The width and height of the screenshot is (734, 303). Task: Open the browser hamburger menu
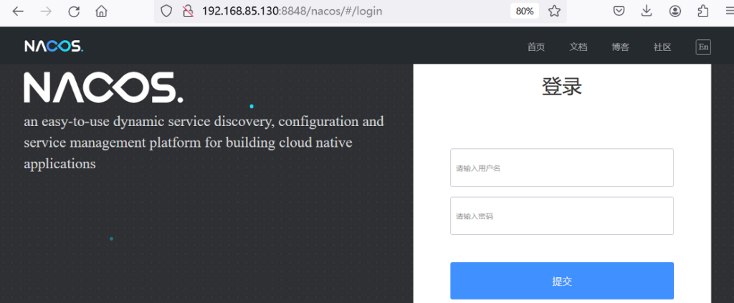pos(728,11)
